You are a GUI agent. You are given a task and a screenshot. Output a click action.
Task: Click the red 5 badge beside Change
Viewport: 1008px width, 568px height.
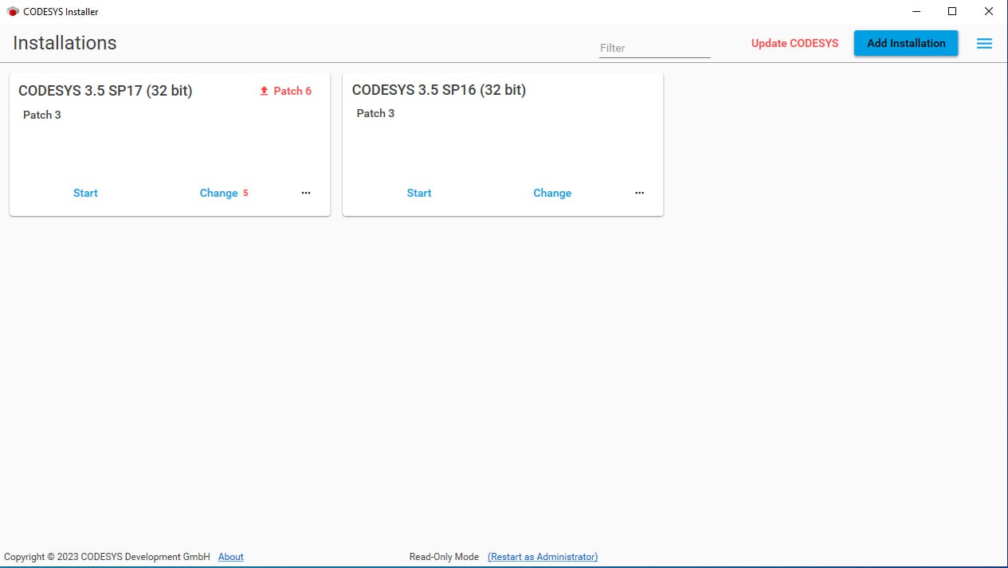tap(245, 193)
